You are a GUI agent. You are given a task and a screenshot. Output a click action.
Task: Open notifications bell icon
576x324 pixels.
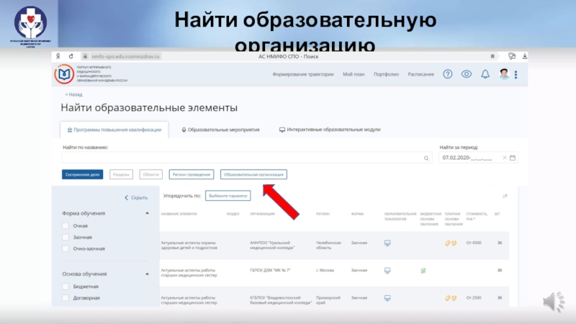coord(485,74)
